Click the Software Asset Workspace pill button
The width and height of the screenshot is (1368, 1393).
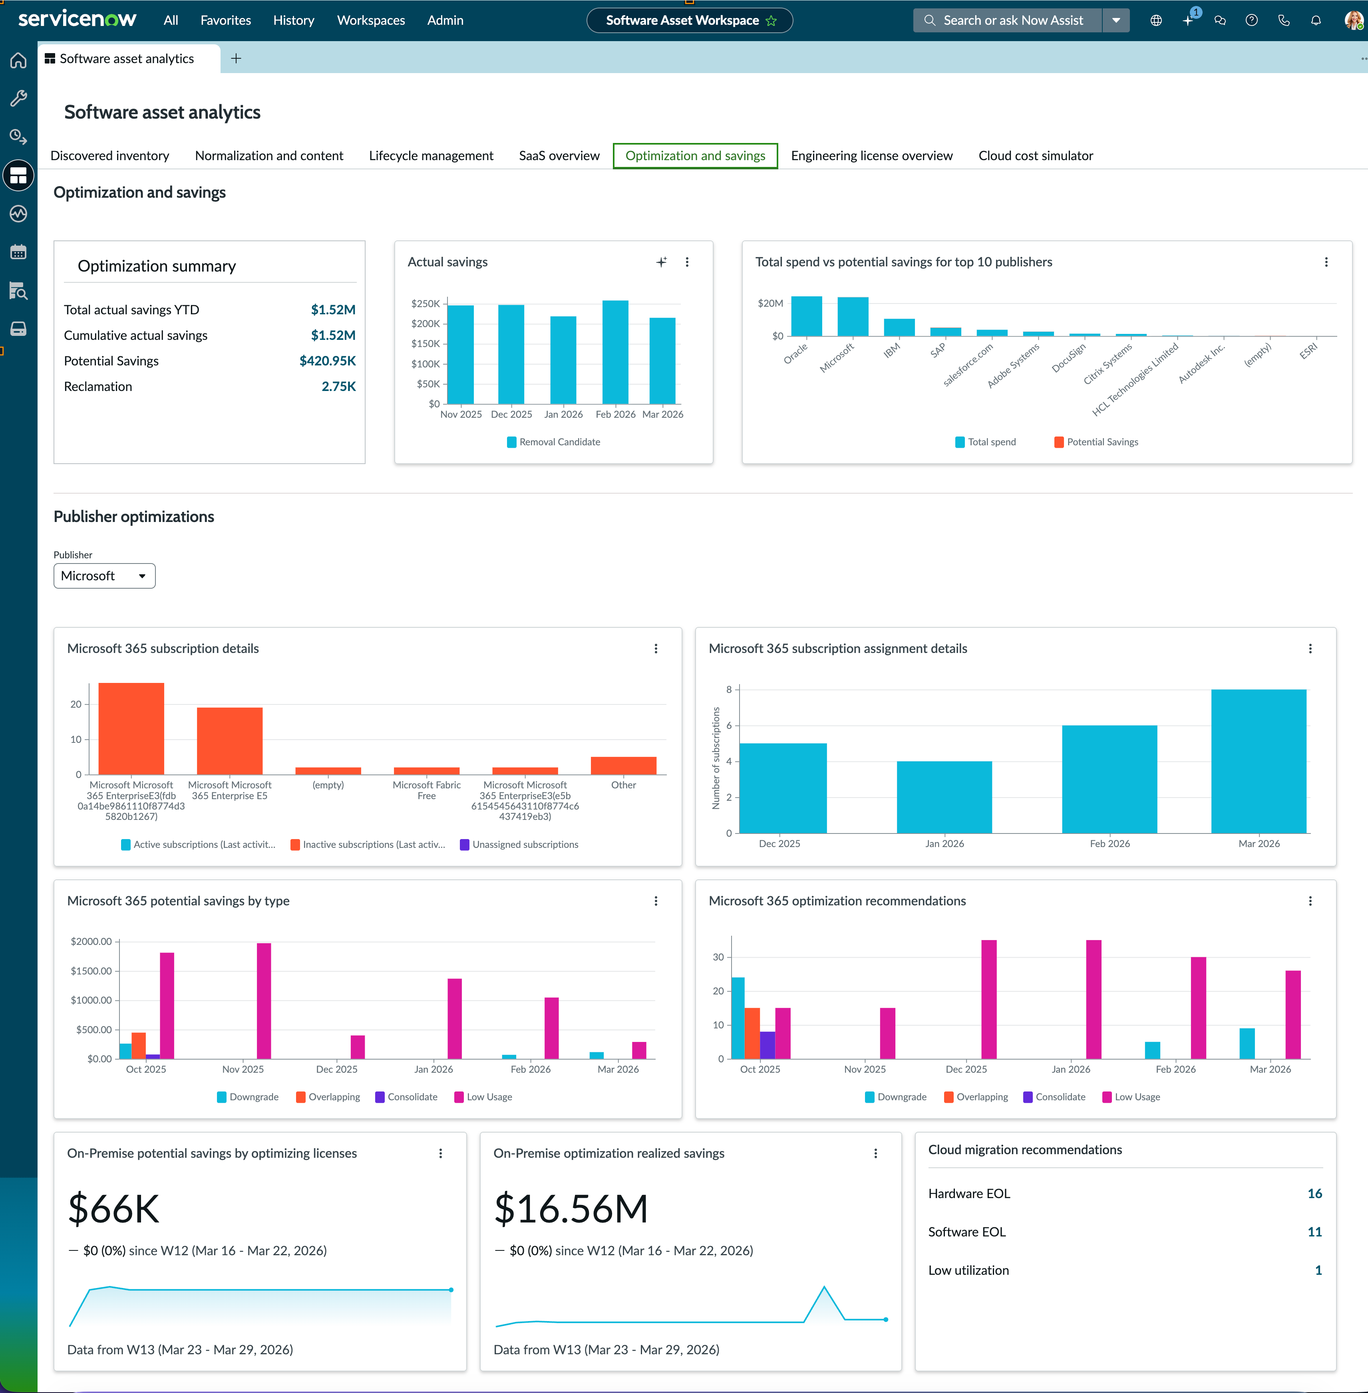click(x=690, y=20)
